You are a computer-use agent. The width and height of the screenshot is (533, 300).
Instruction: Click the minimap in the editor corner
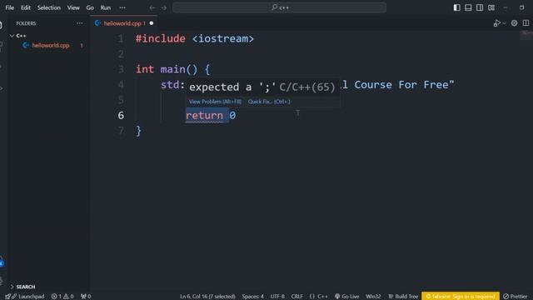(526, 34)
